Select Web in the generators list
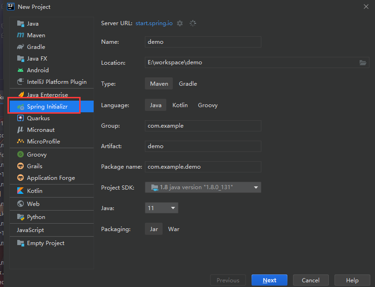 pyautogui.click(x=52, y=204)
